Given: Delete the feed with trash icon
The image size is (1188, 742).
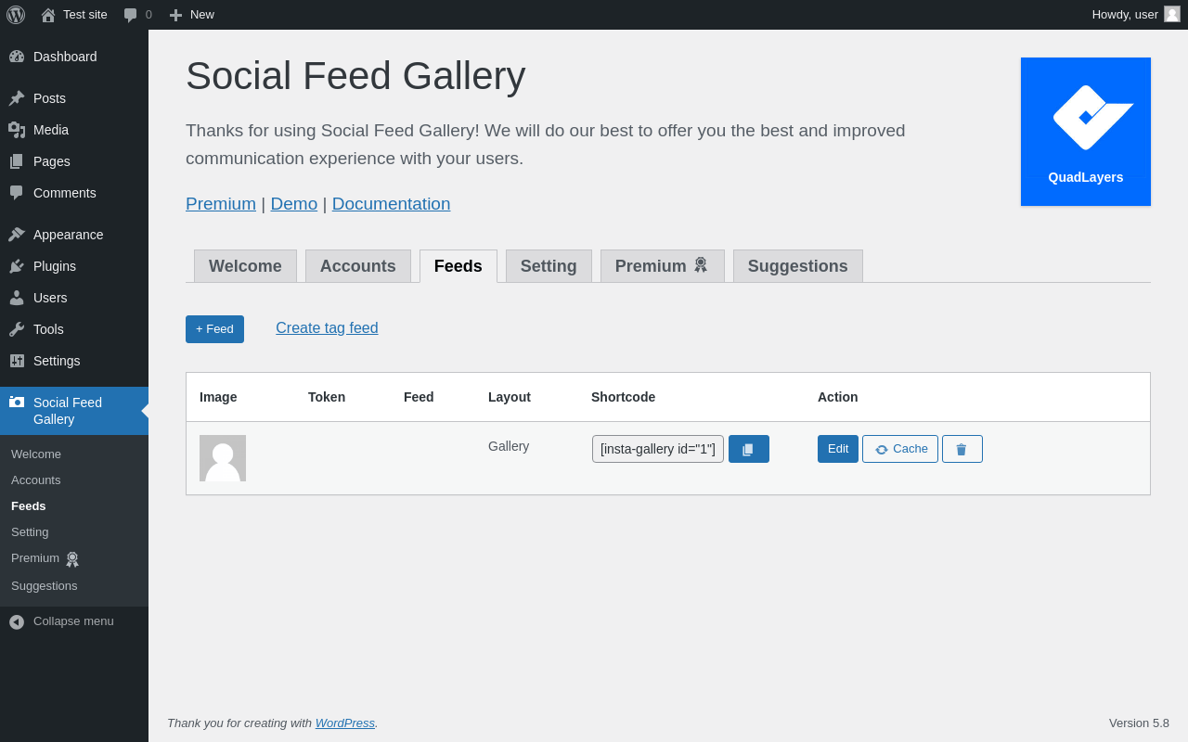Looking at the screenshot, I should click(962, 449).
